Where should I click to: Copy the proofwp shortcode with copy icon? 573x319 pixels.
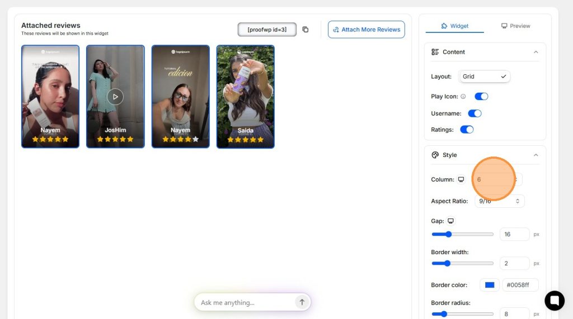coord(306,30)
